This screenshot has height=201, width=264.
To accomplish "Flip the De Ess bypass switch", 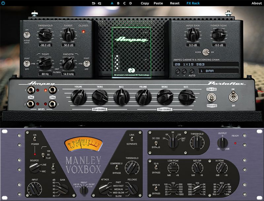I will point(156,143).
